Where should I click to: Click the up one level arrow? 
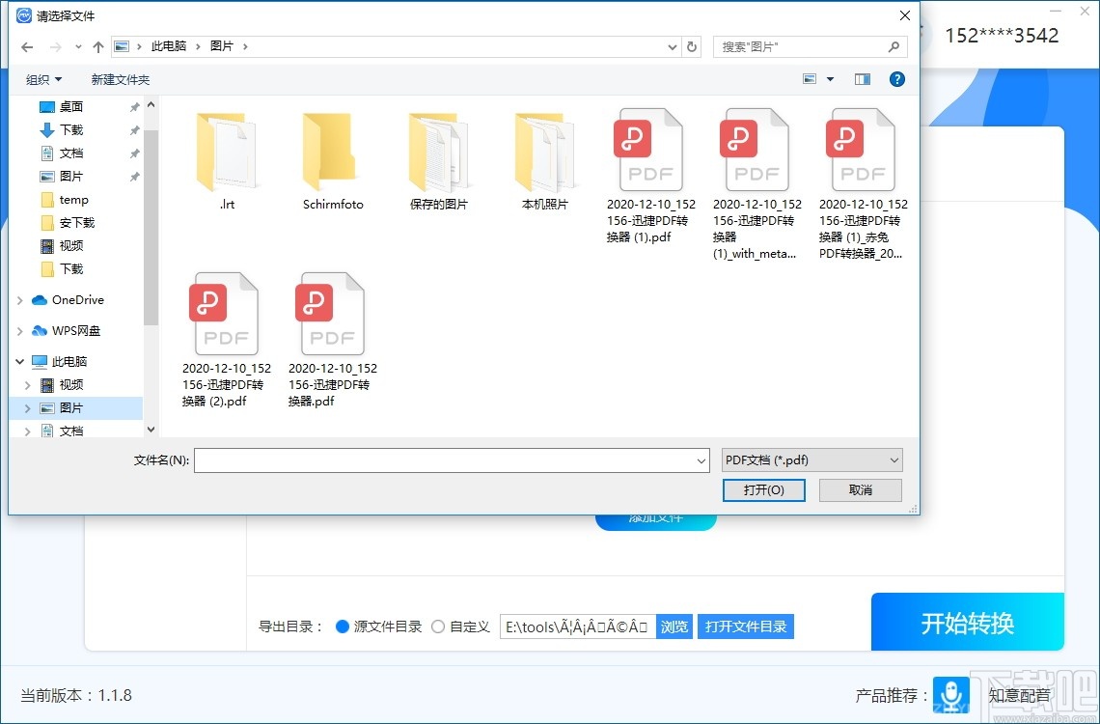point(97,45)
